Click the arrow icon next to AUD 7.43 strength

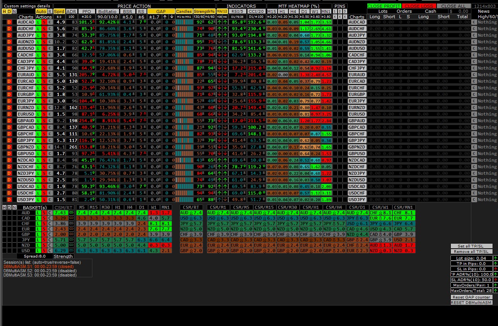tap(71, 213)
